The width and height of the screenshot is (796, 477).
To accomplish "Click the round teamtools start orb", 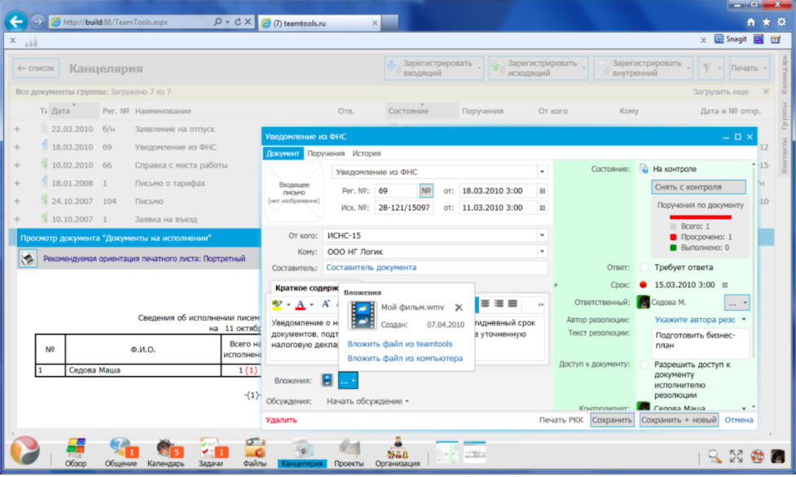I will pos(24,450).
